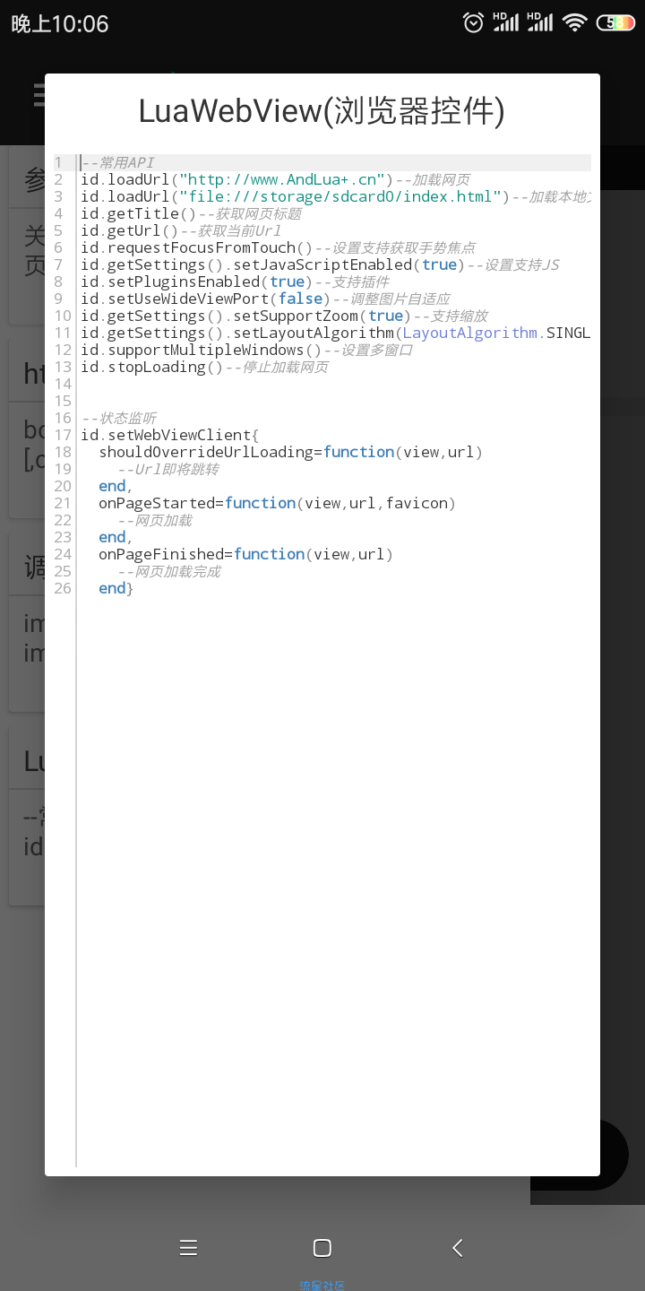The height and width of the screenshot is (1291, 645).
Task: Tap the Android back navigation arrow
Action: point(457,1247)
